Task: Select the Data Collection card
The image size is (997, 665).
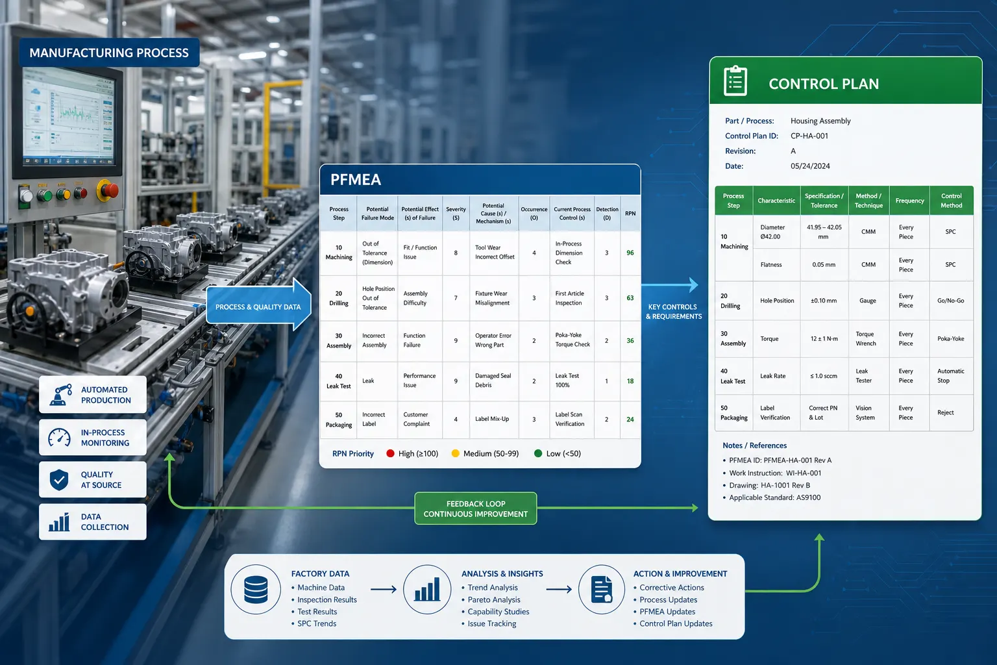Action: (93, 521)
